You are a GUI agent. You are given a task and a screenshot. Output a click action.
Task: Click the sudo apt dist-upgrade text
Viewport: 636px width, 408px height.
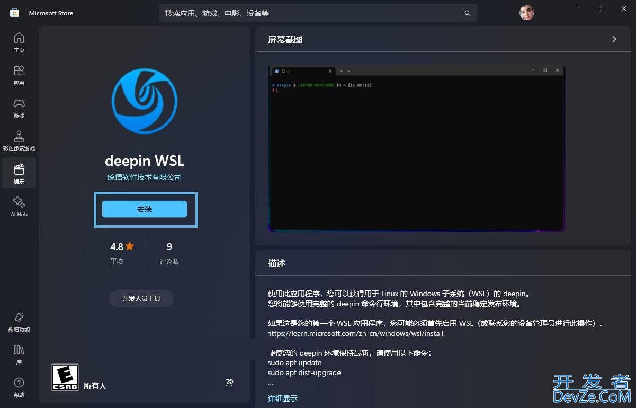click(x=304, y=373)
